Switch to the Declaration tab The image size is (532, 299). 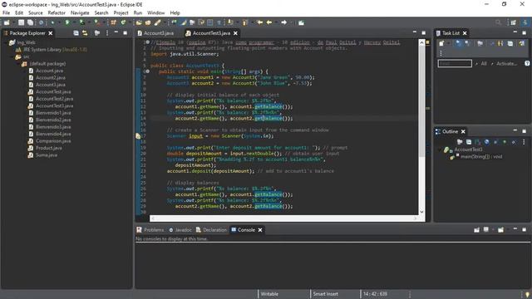(211, 230)
